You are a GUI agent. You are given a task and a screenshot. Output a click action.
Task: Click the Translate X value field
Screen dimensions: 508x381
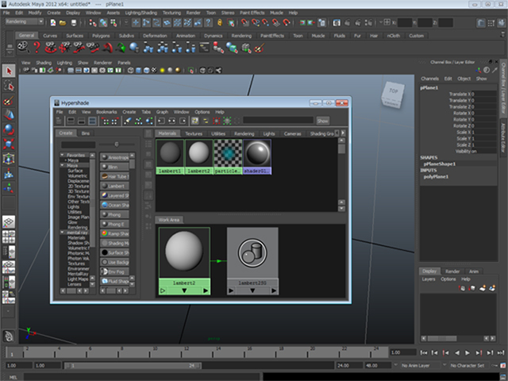coord(484,94)
